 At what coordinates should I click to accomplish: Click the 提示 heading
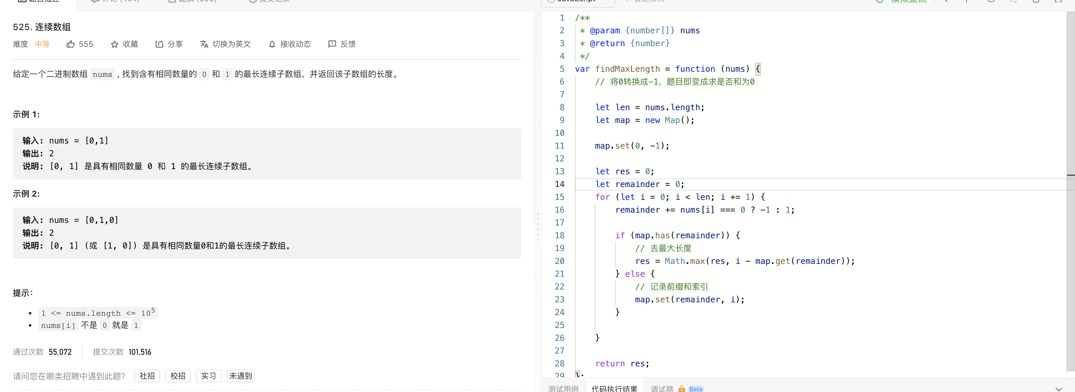[23, 293]
